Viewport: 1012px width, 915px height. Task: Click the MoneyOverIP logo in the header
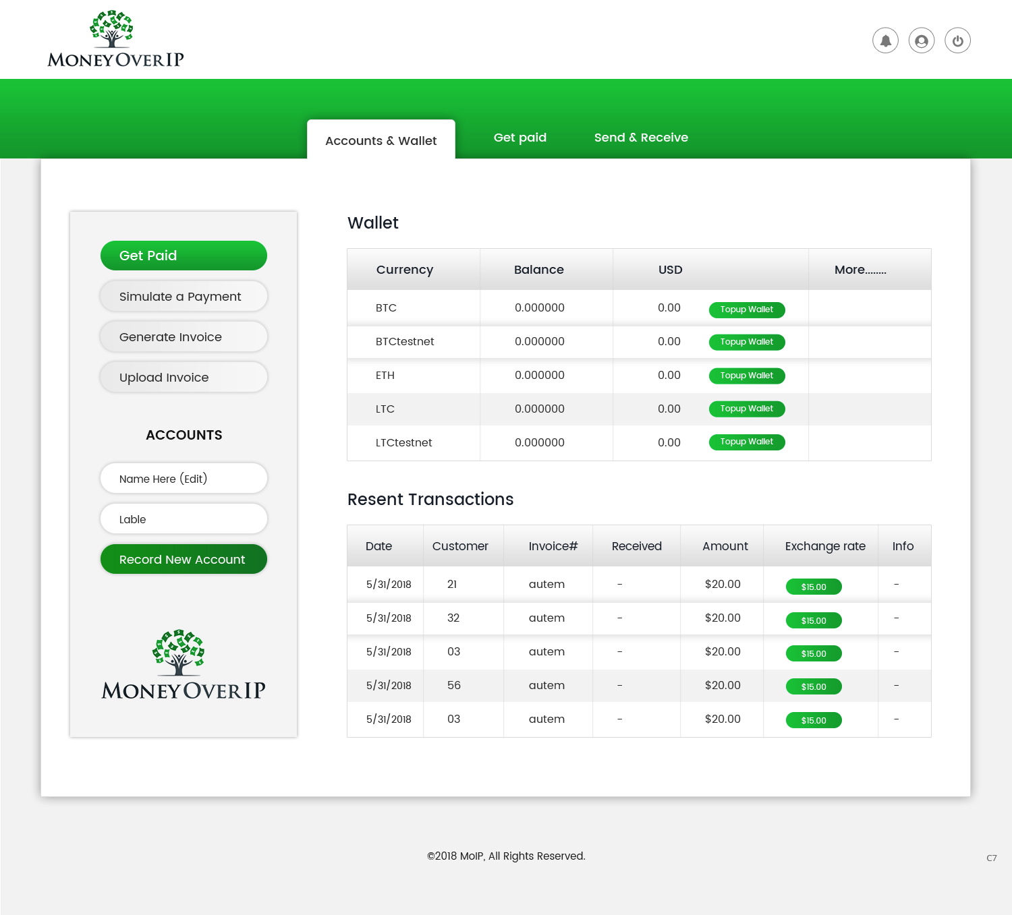point(114,39)
